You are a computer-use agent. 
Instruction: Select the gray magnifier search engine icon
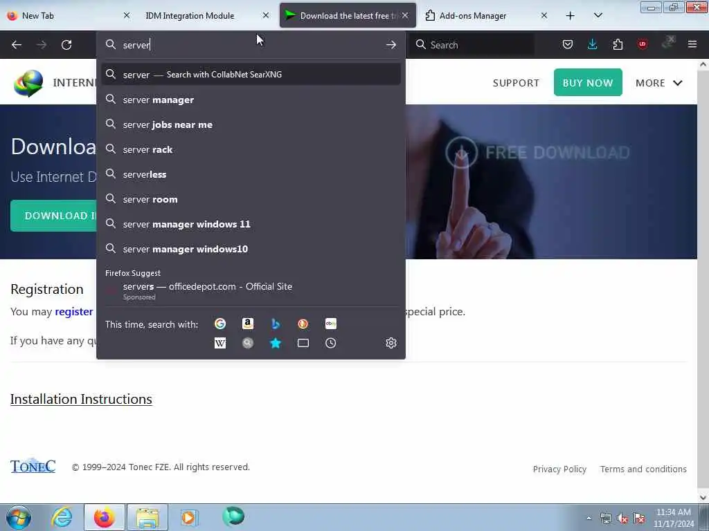click(x=248, y=343)
